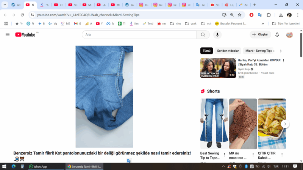The image size is (303, 170).
Task: Click the Oluştur create button
Action: click(260, 35)
